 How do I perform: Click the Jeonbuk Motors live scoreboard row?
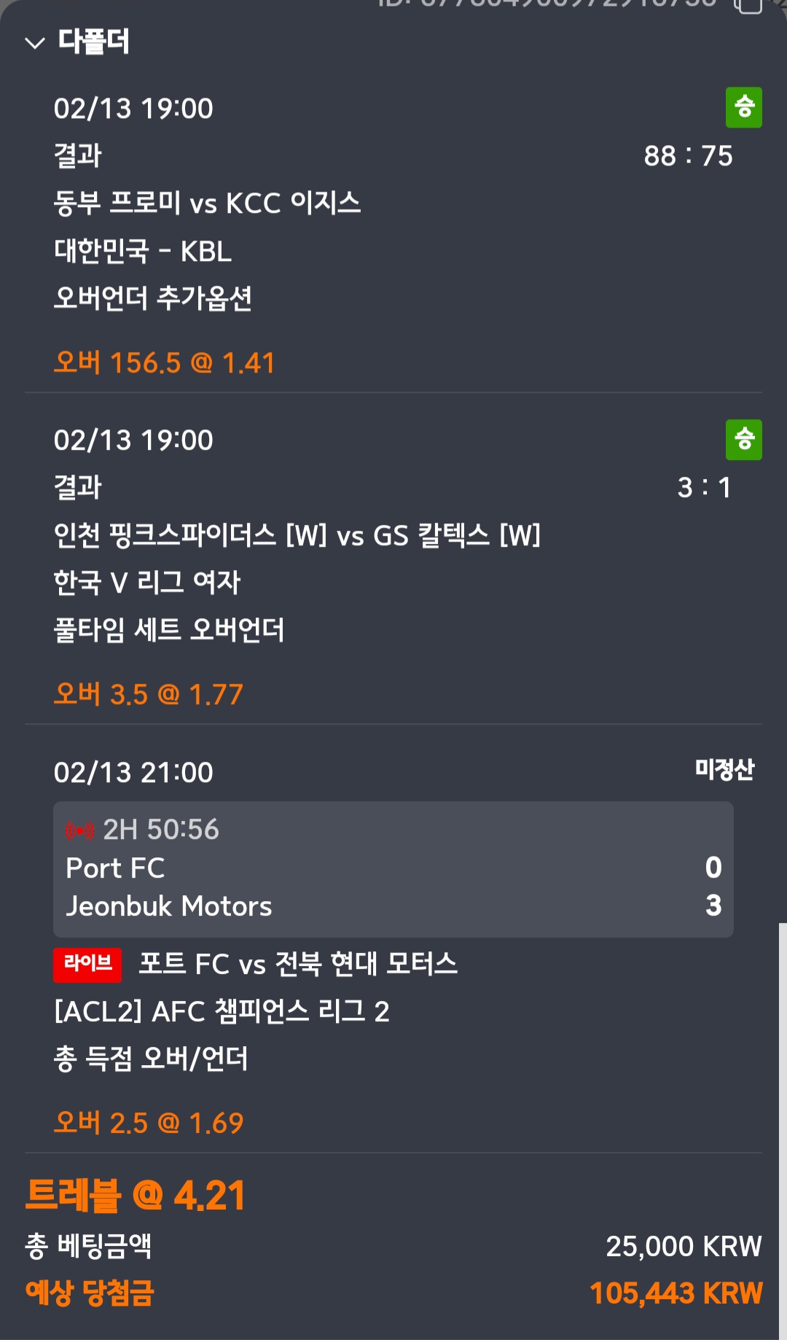(x=393, y=906)
